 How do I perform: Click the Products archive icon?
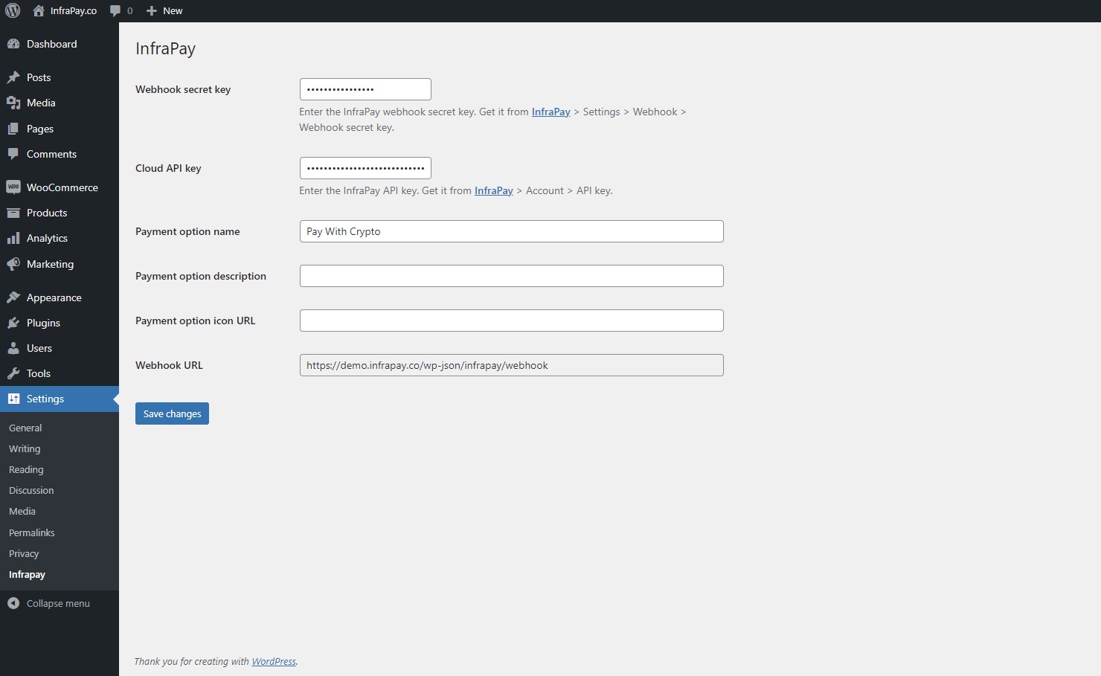click(x=13, y=213)
